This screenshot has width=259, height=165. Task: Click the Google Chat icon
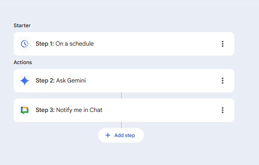coord(25,110)
